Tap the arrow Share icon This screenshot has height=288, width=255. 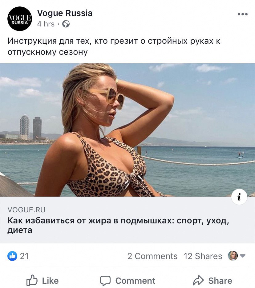point(198,281)
